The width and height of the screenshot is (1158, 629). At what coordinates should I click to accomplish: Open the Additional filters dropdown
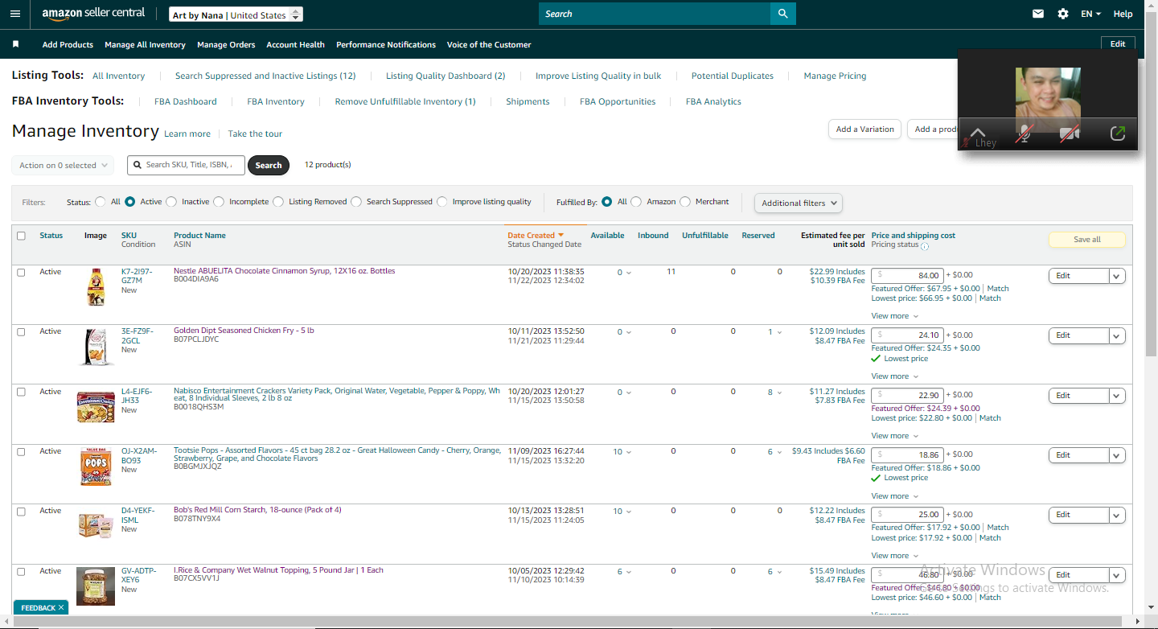pyautogui.click(x=799, y=203)
